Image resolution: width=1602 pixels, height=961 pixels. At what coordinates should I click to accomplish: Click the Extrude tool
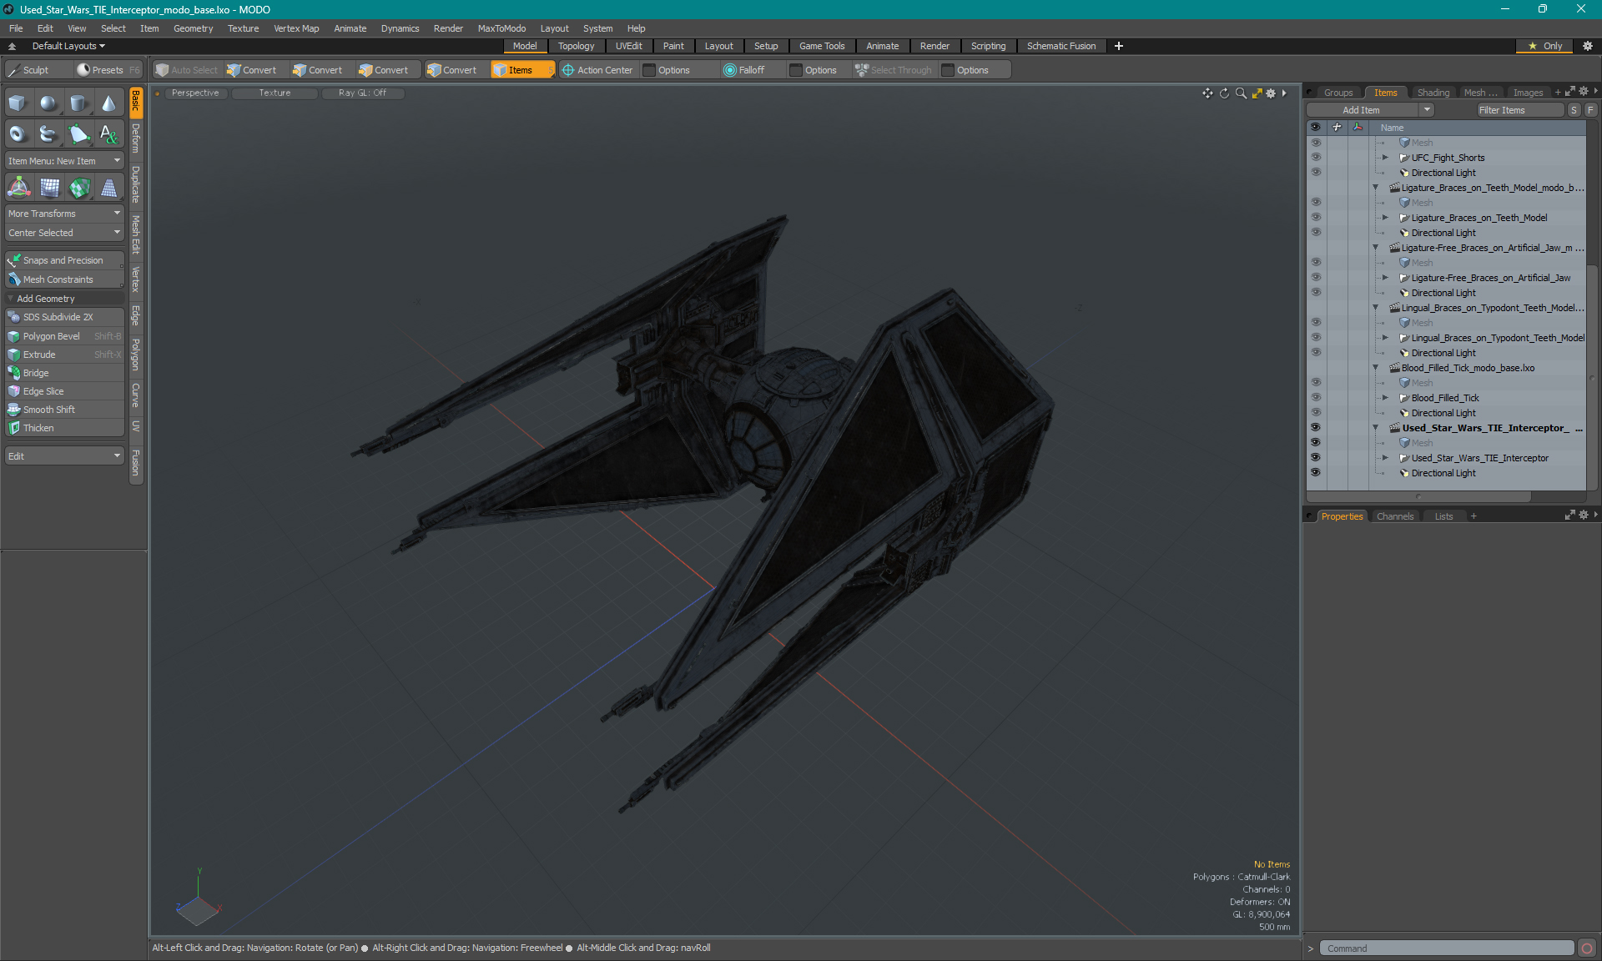pyautogui.click(x=64, y=355)
